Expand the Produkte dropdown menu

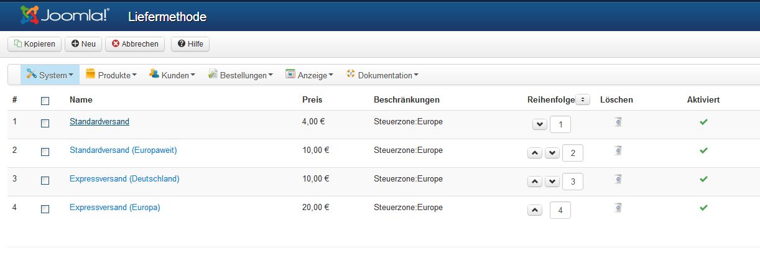pyautogui.click(x=111, y=75)
